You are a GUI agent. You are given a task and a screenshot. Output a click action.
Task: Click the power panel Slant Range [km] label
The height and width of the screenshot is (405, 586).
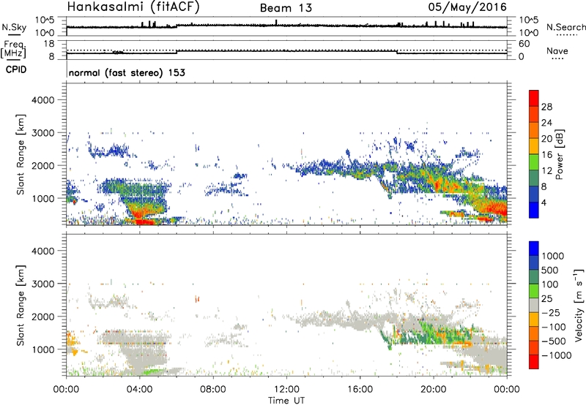[x=21, y=154]
